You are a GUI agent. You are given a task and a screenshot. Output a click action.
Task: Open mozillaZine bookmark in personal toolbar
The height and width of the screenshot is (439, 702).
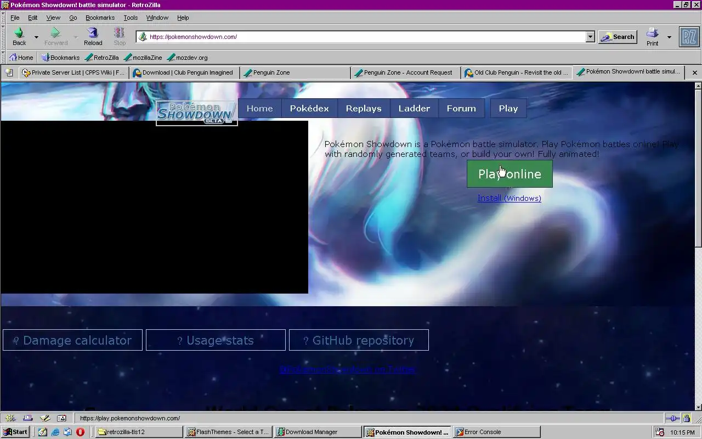click(x=143, y=57)
